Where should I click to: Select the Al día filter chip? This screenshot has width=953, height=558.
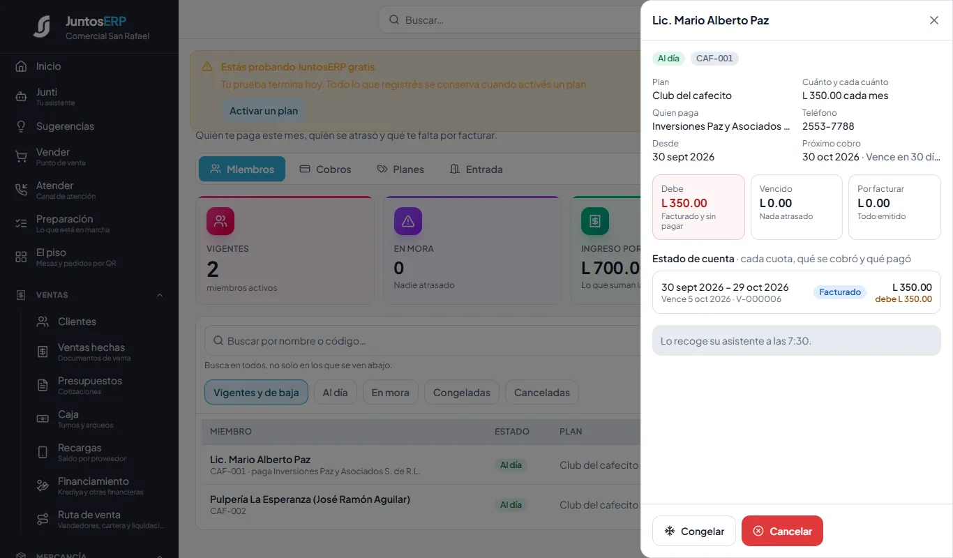pyautogui.click(x=335, y=393)
